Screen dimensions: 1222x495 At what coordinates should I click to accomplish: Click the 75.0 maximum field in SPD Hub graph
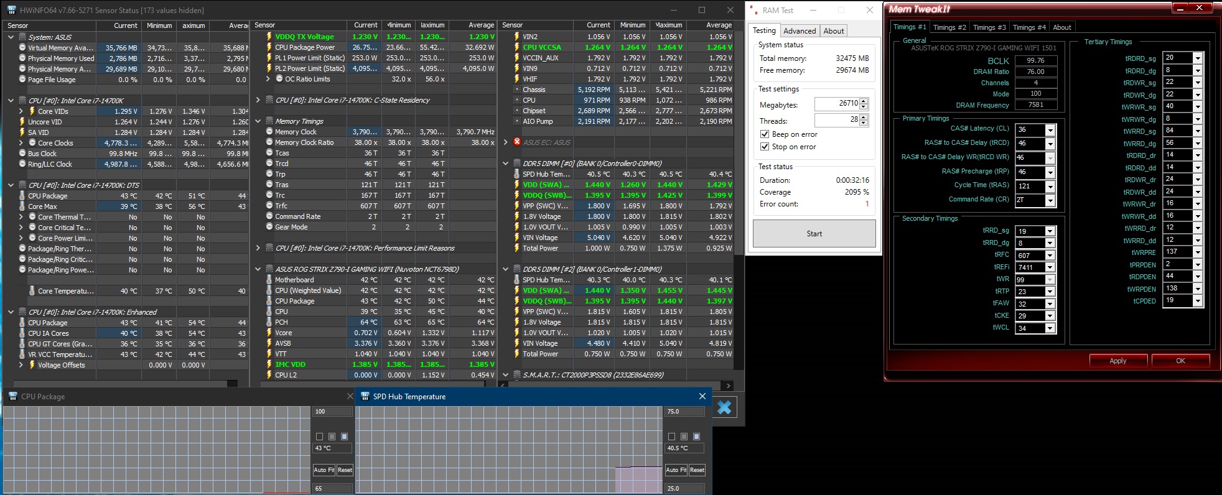[x=684, y=412]
